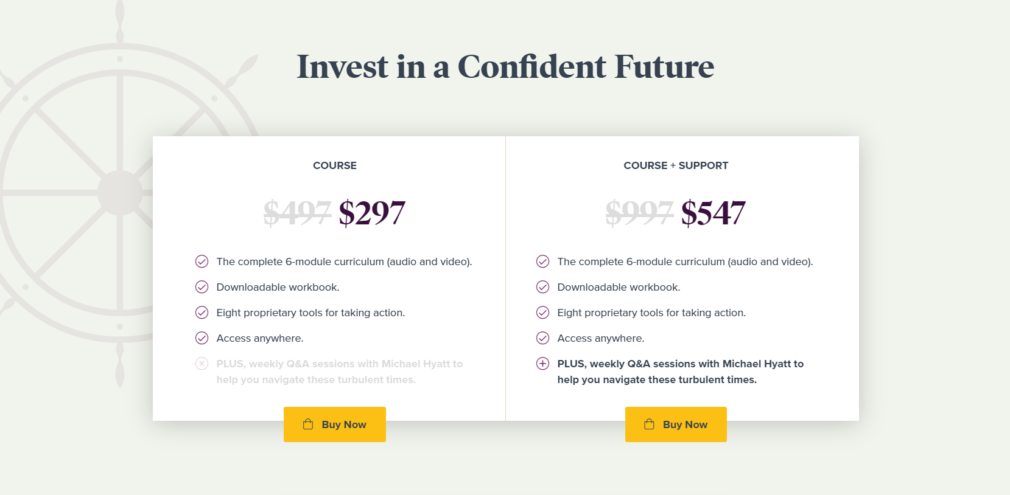Click the $547 discounted price
The height and width of the screenshot is (495, 1010).
[x=713, y=213]
